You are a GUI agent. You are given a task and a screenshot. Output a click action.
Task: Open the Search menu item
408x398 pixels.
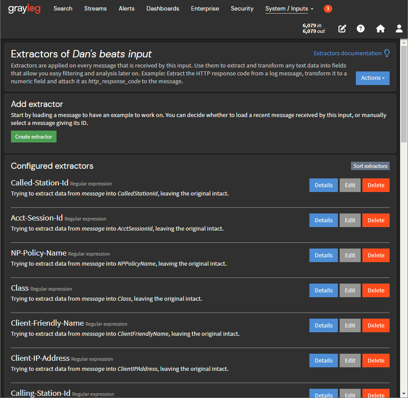tap(63, 9)
